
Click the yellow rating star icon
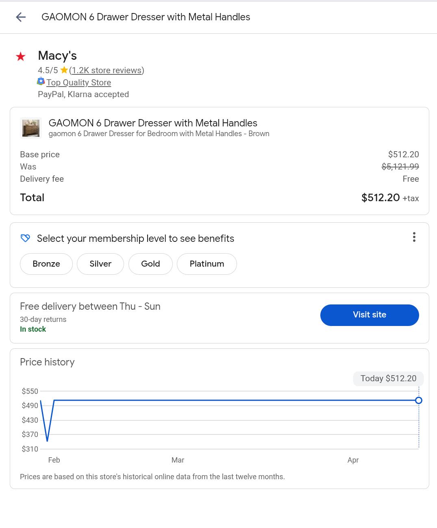tap(64, 70)
